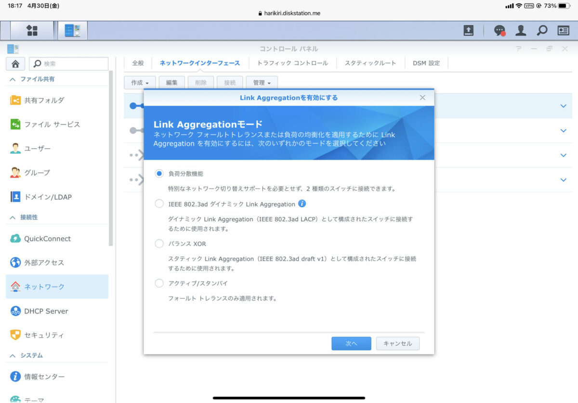The image size is (578, 403).
Task: Collapse the 接続性 sidebar section
Action: click(x=13, y=217)
